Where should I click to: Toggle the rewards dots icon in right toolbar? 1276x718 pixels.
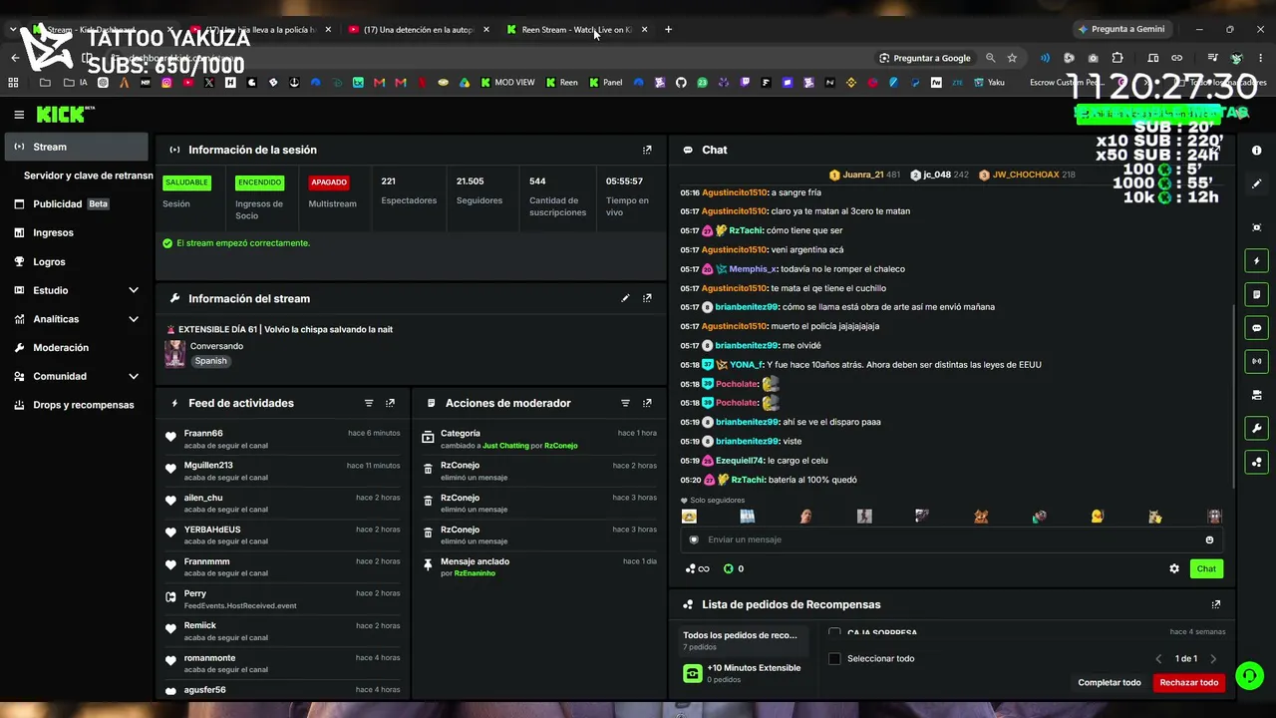point(1256,463)
